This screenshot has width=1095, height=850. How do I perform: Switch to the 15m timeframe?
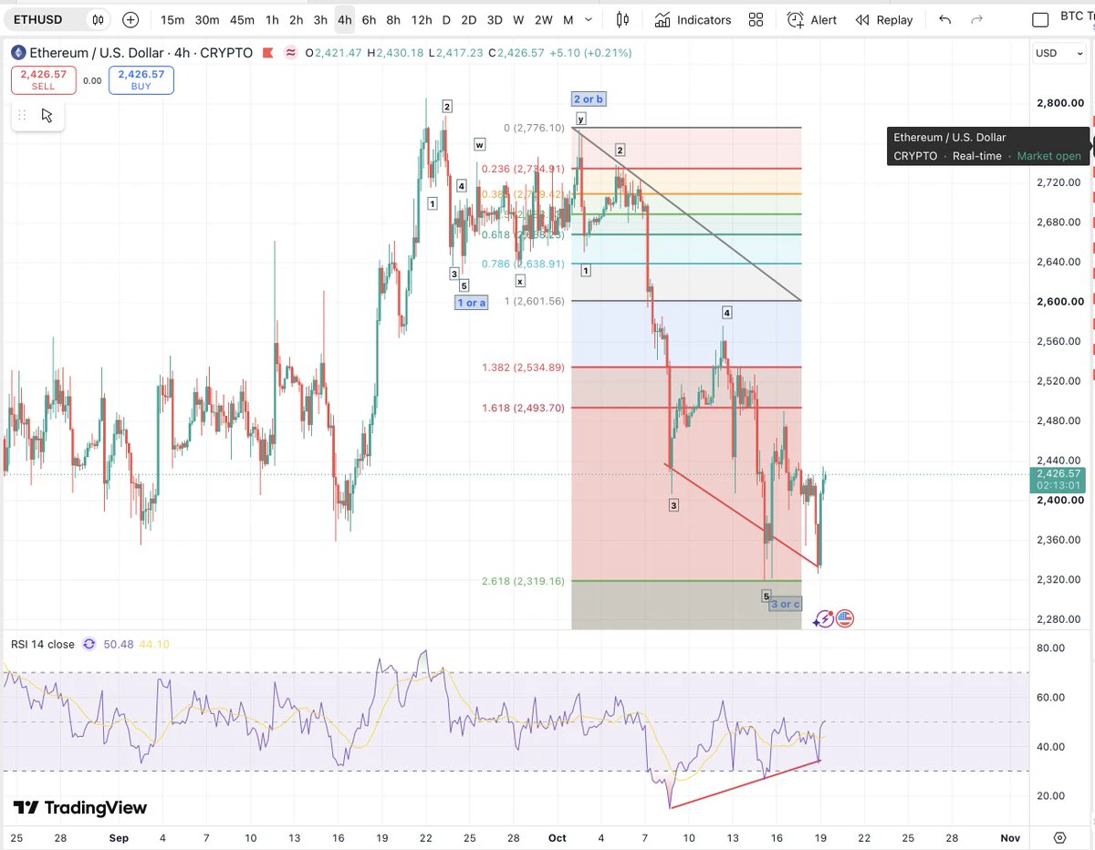coord(172,19)
